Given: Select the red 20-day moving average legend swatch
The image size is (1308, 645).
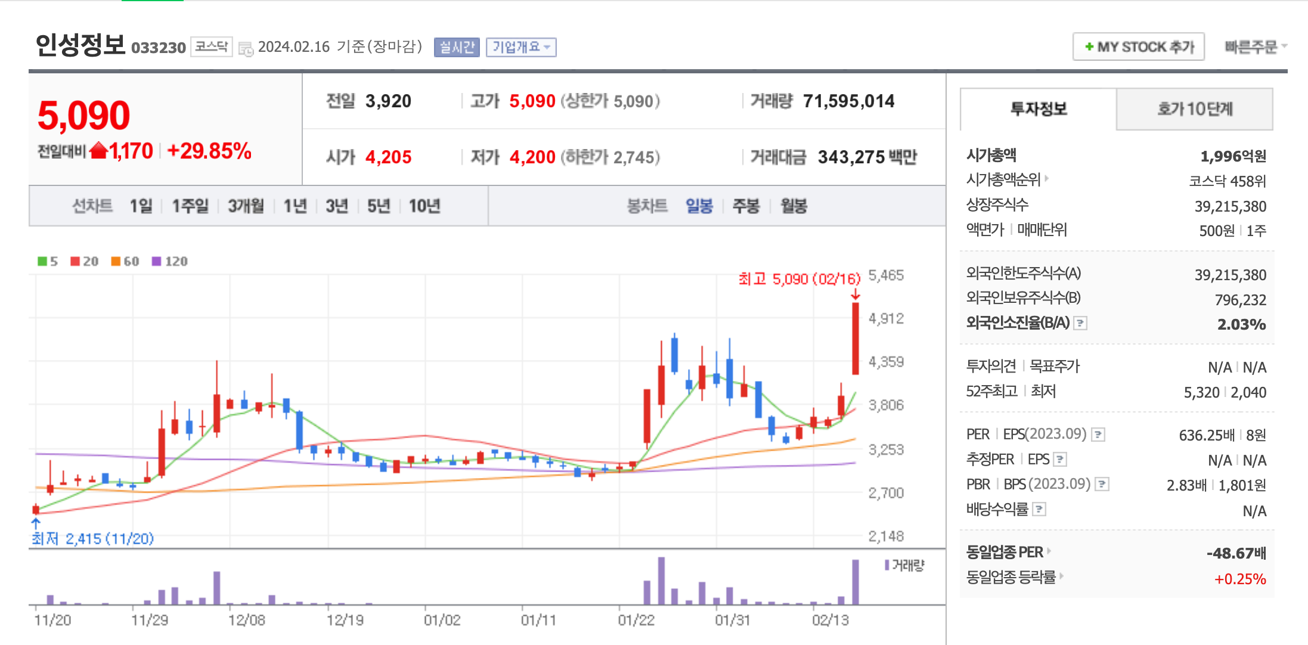Looking at the screenshot, I should pyautogui.click(x=75, y=261).
